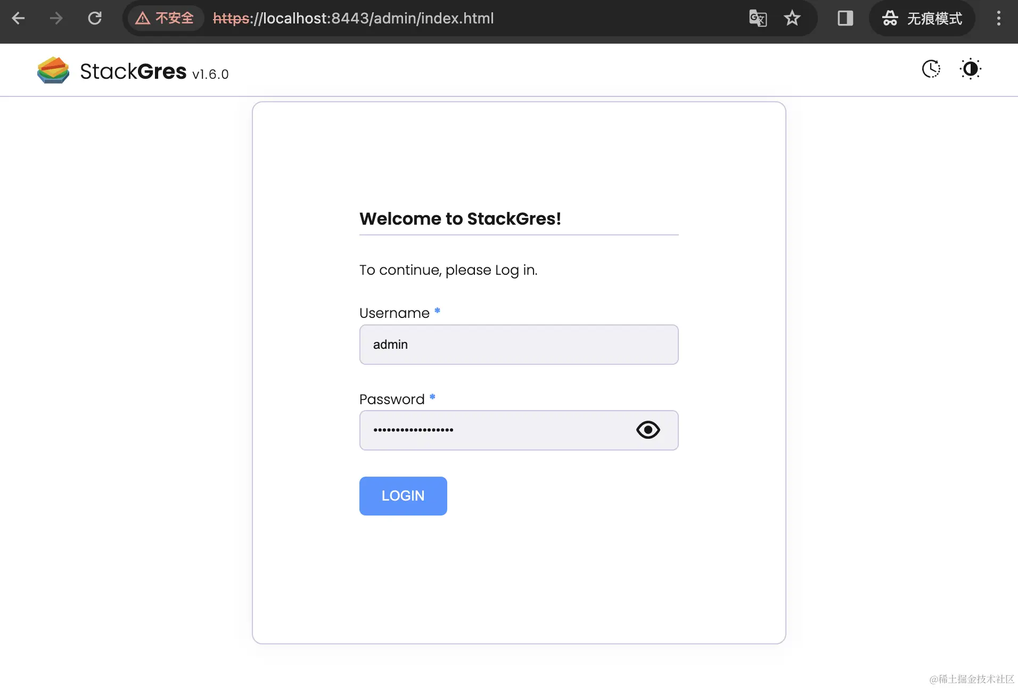Click the StackGres logo icon
1018x688 pixels.
point(53,70)
